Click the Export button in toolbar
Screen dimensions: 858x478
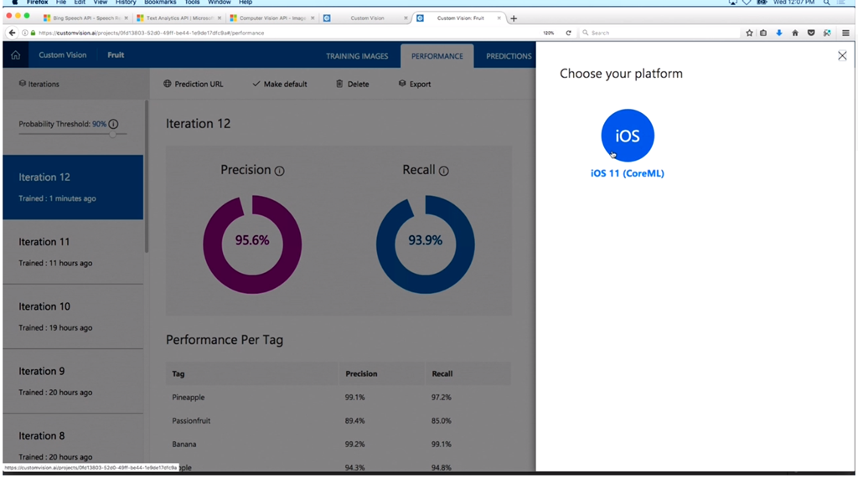coord(415,84)
